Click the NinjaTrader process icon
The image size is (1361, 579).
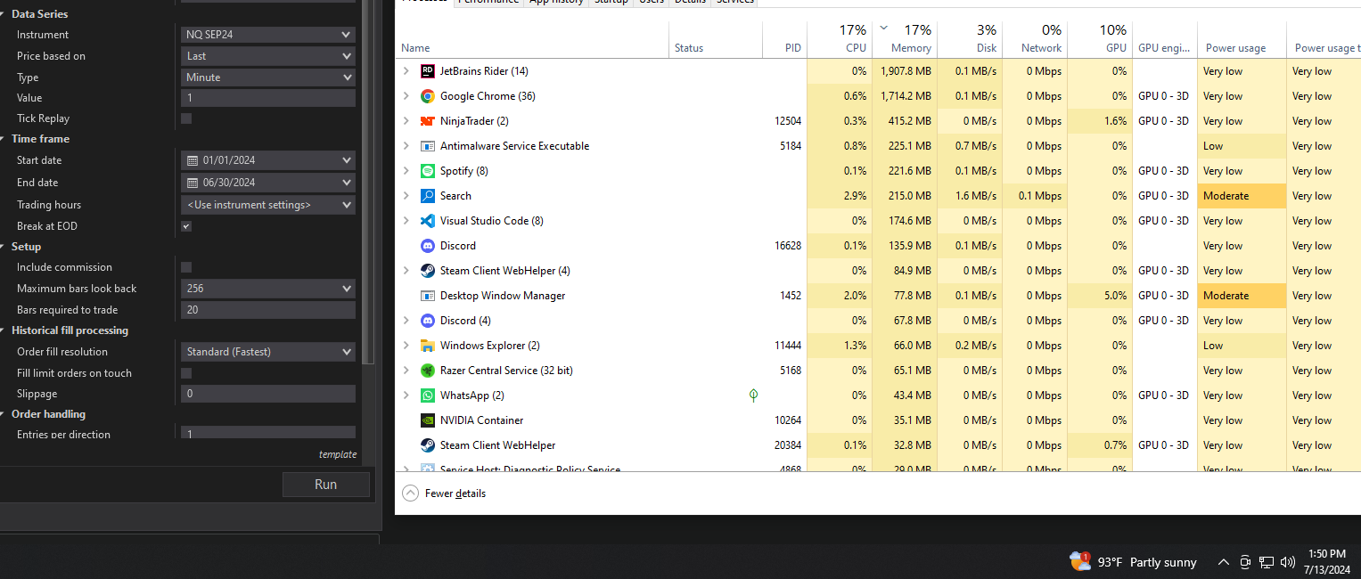(x=428, y=121)
